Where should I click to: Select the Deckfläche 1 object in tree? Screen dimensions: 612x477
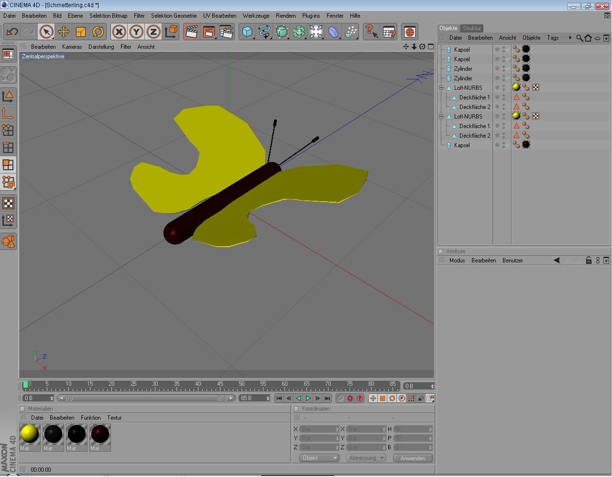474,98
